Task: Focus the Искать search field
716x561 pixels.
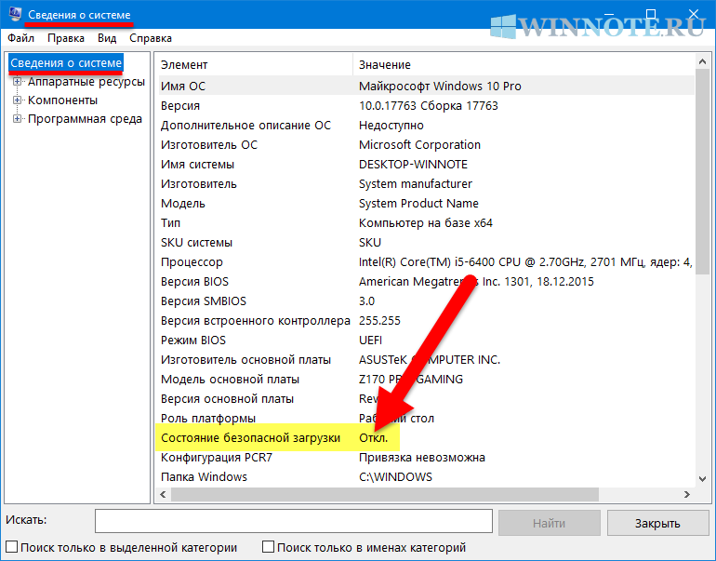Action: pos(294,521)
